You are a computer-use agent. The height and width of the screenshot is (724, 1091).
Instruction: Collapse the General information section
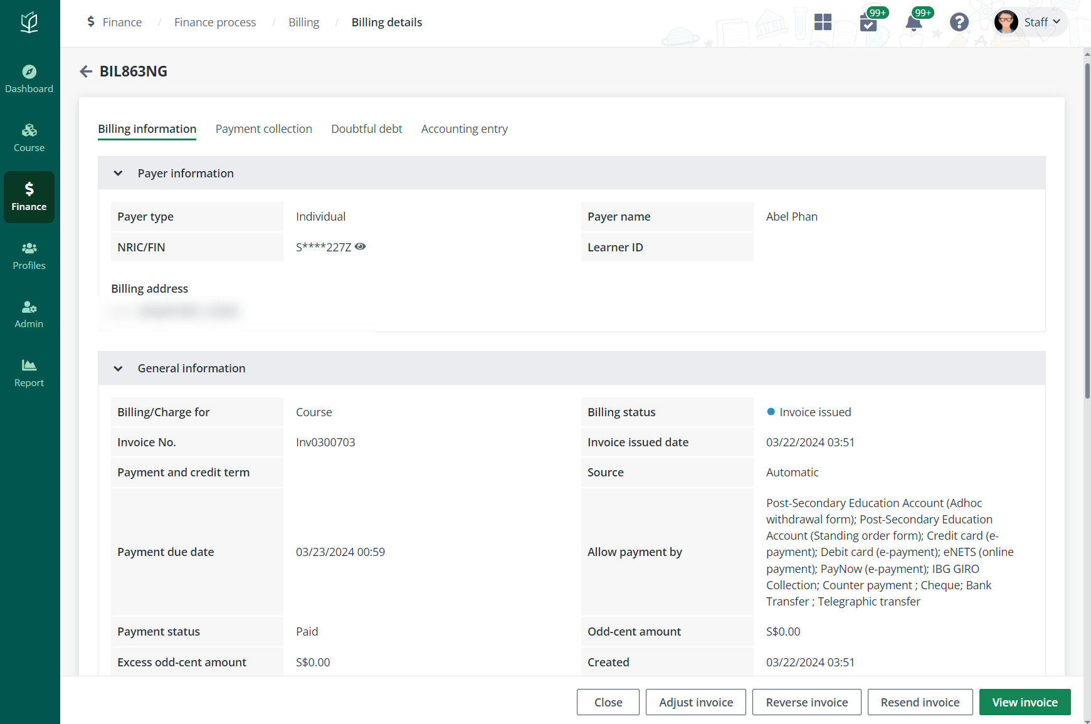pos(118,369)
